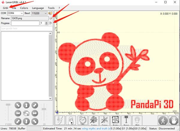Click the Progress bar field
Image resolution: width=180 pixels, height=131 pixels.
[x=25, y=23]
